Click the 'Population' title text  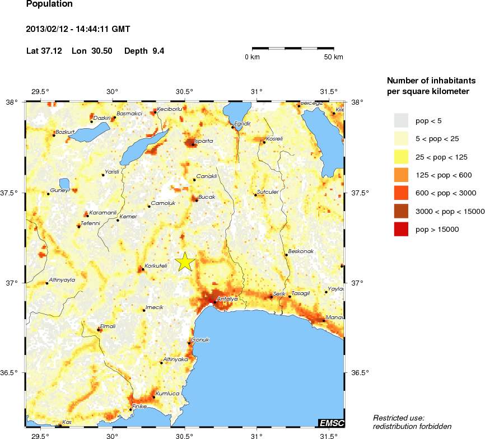click(49, 4)
